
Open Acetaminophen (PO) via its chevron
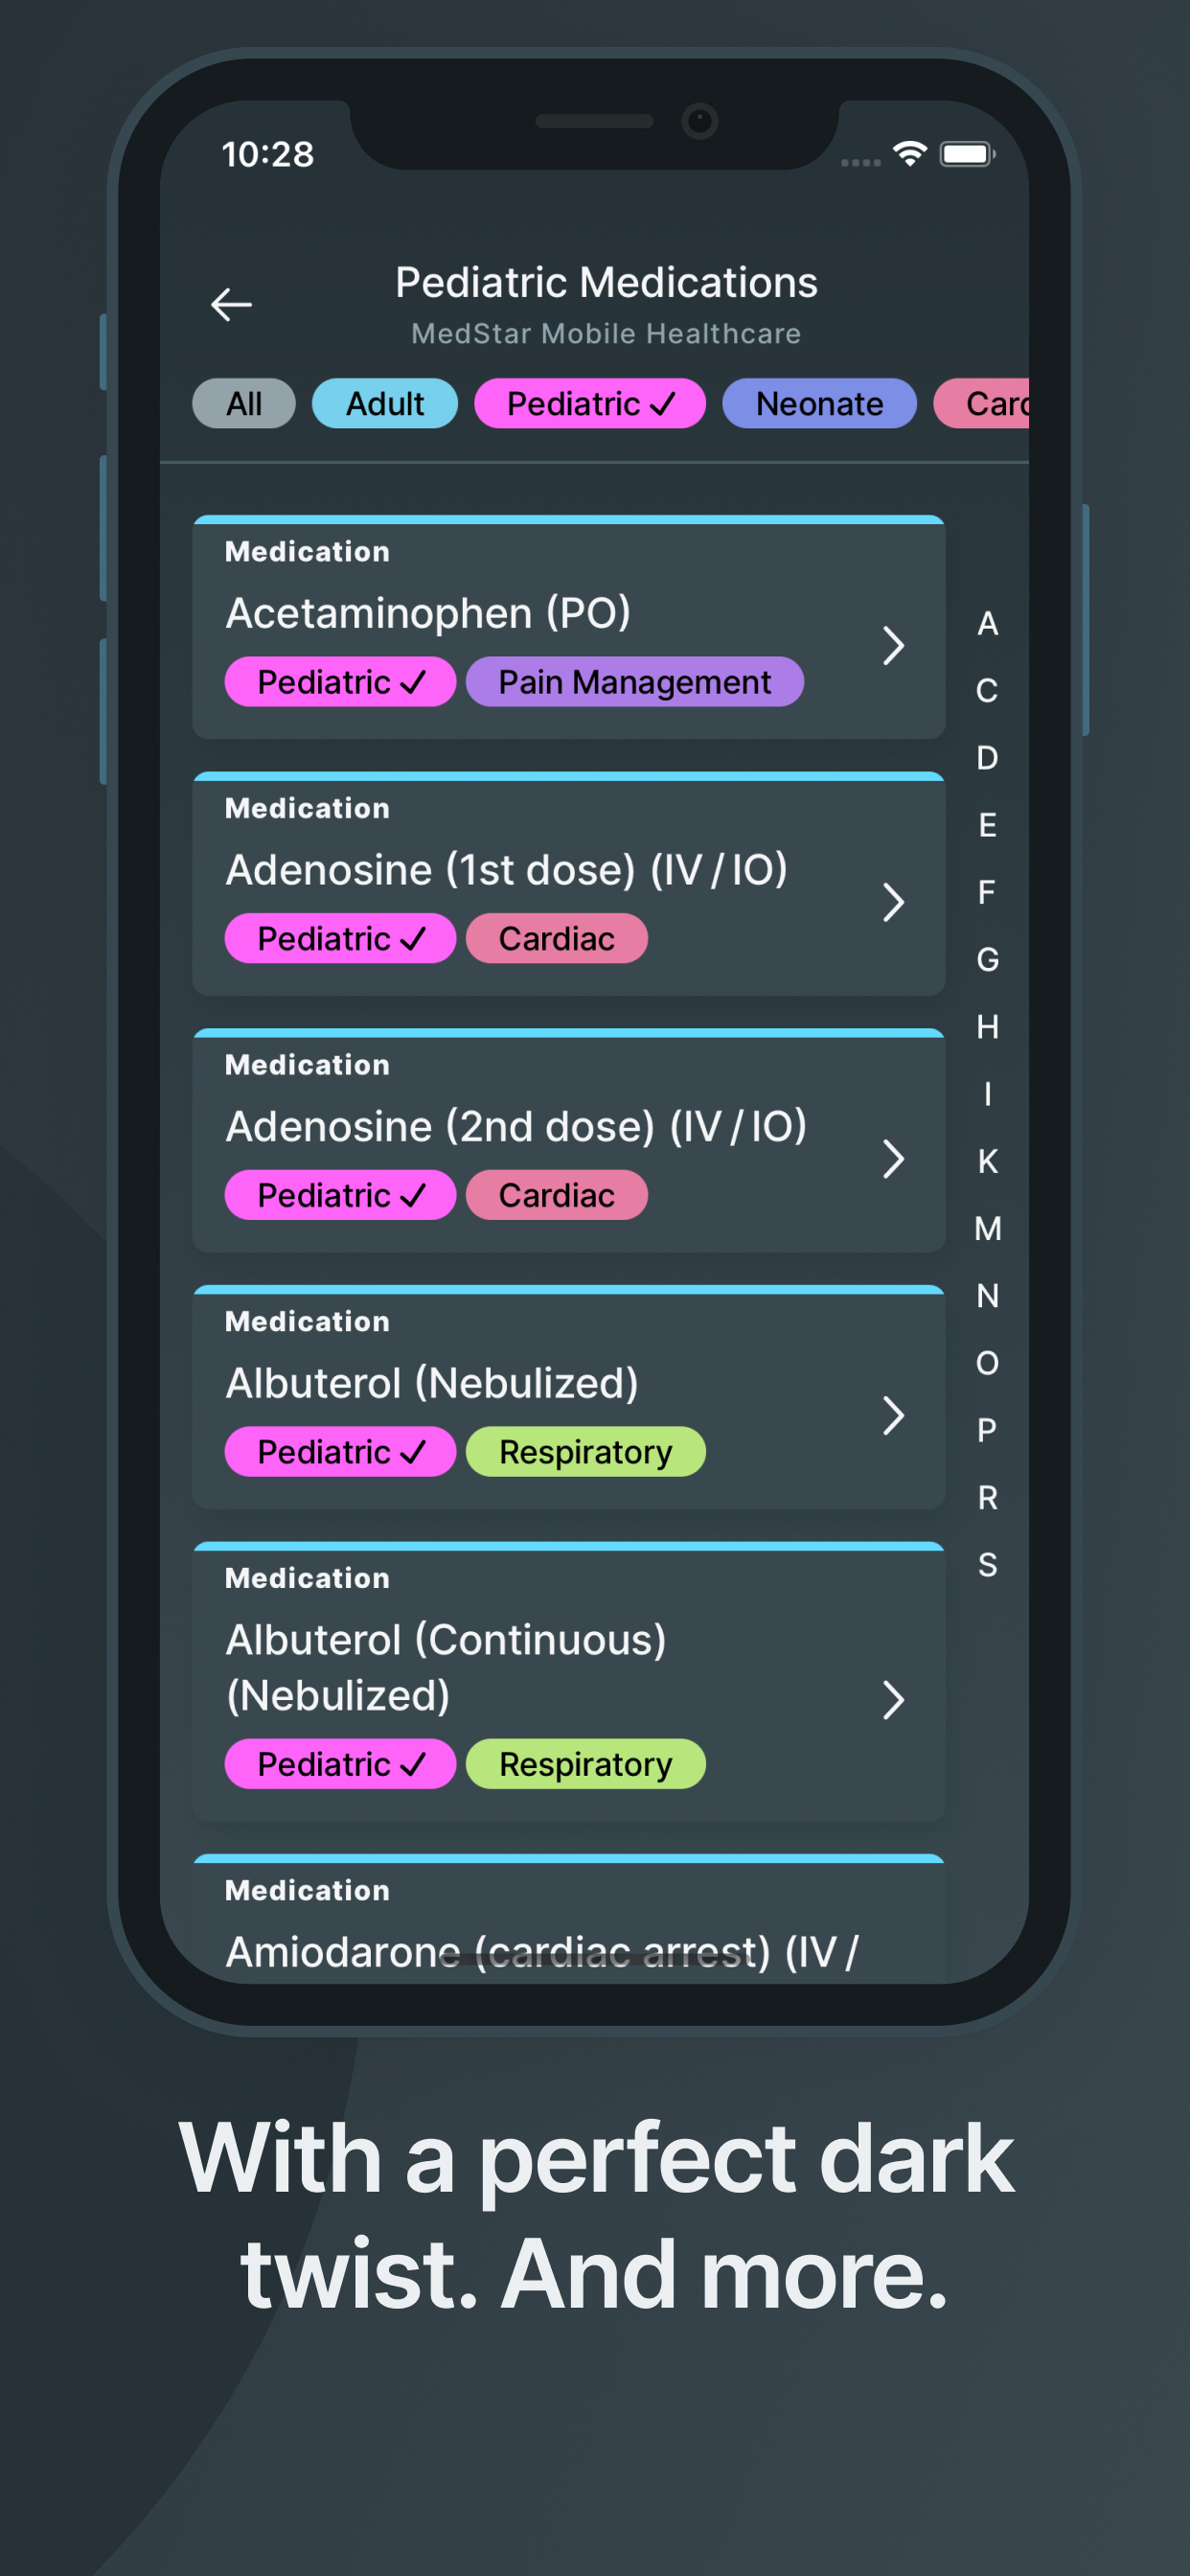pyautogui.click(x=893, y=645)
